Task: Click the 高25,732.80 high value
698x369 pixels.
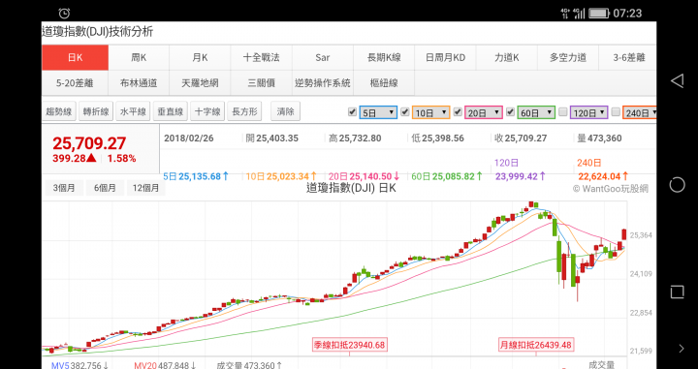Action: [x=355, y=138]
